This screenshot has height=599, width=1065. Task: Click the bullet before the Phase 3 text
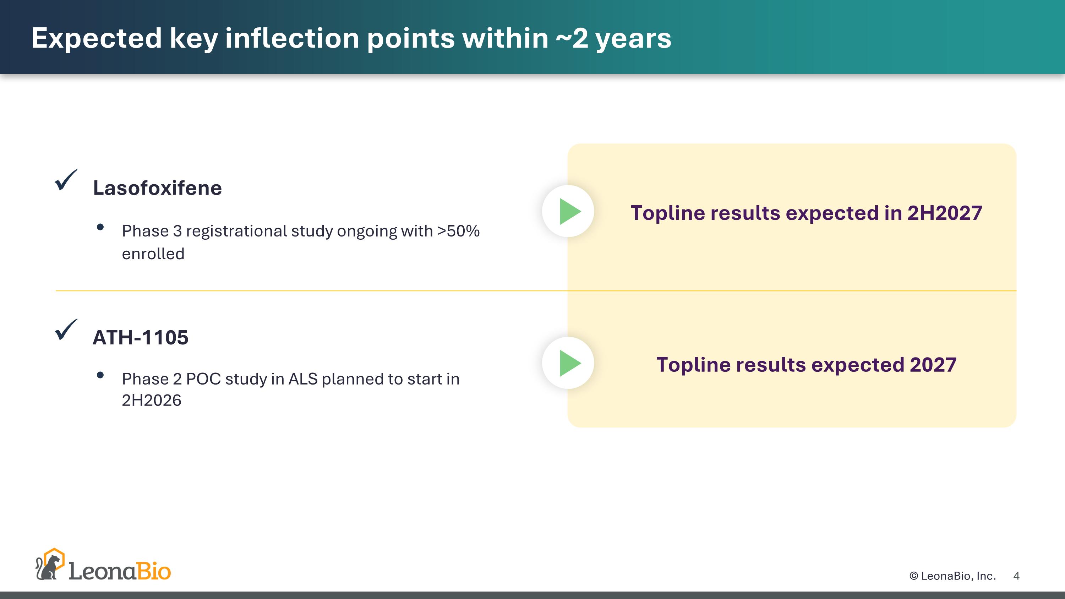100,227
